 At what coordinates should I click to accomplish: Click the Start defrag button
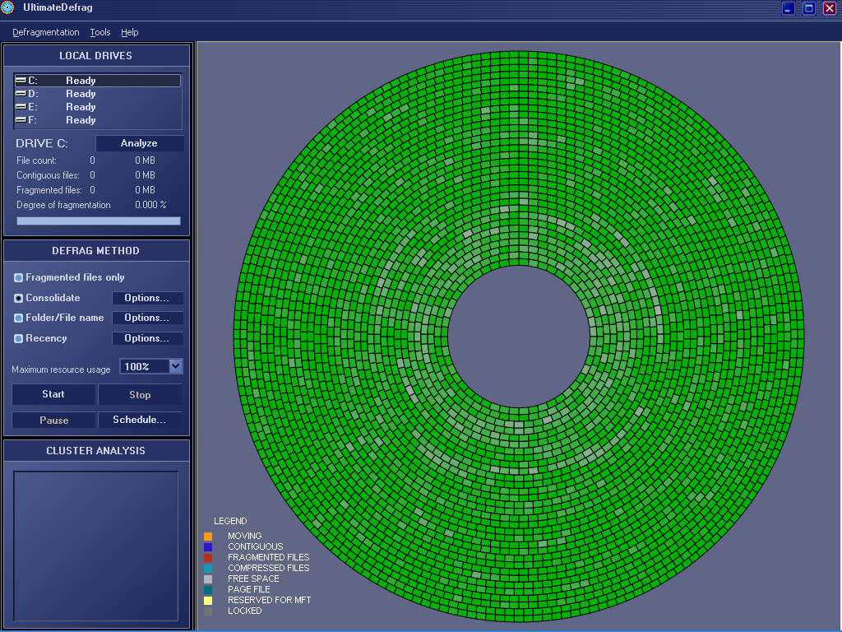point(53,394)
